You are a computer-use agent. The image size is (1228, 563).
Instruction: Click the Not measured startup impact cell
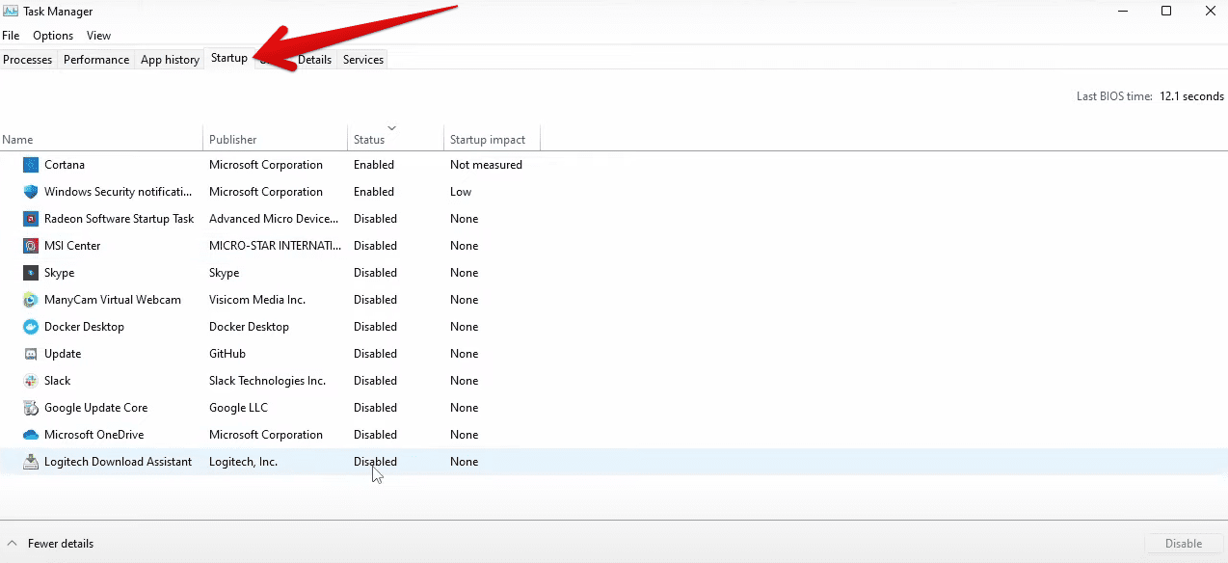point(486,165)
